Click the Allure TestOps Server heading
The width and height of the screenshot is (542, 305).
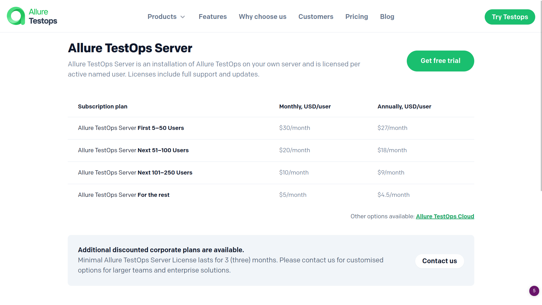130,48
